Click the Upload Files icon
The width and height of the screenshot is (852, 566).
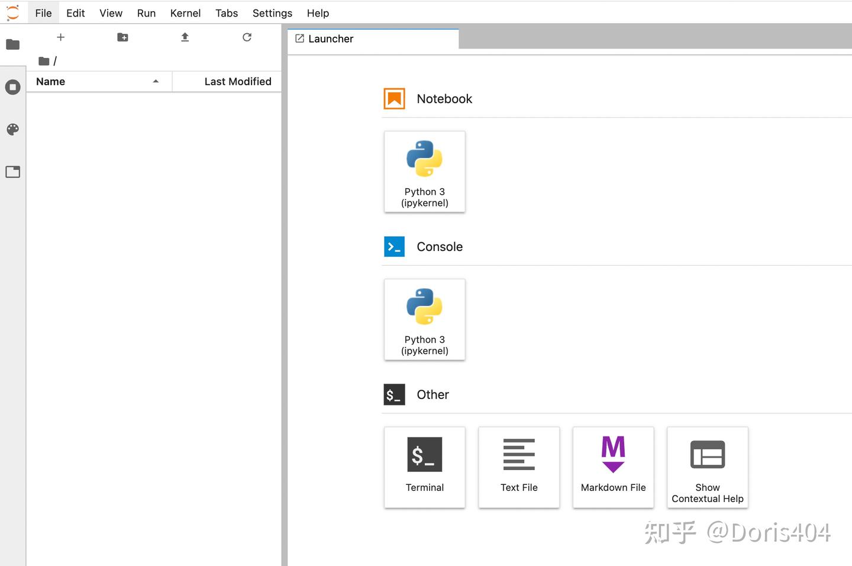(185, 37)
